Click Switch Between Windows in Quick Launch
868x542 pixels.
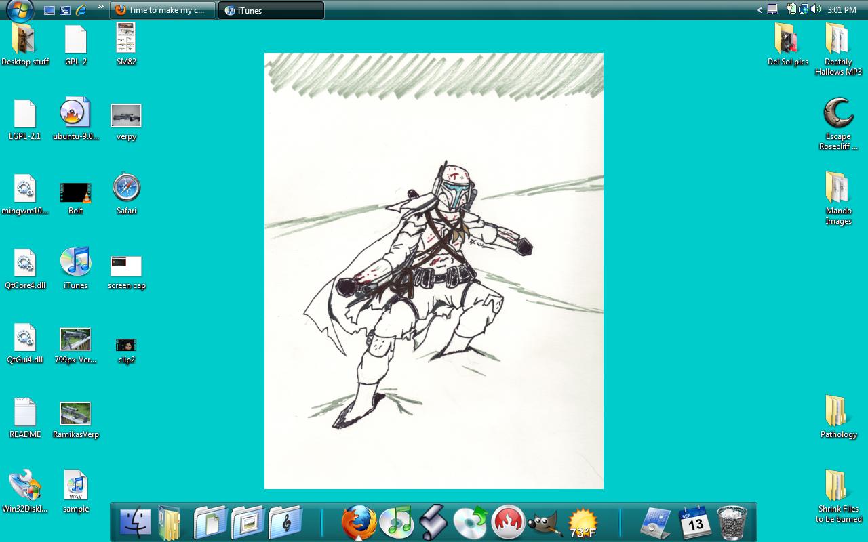[65, 10]
